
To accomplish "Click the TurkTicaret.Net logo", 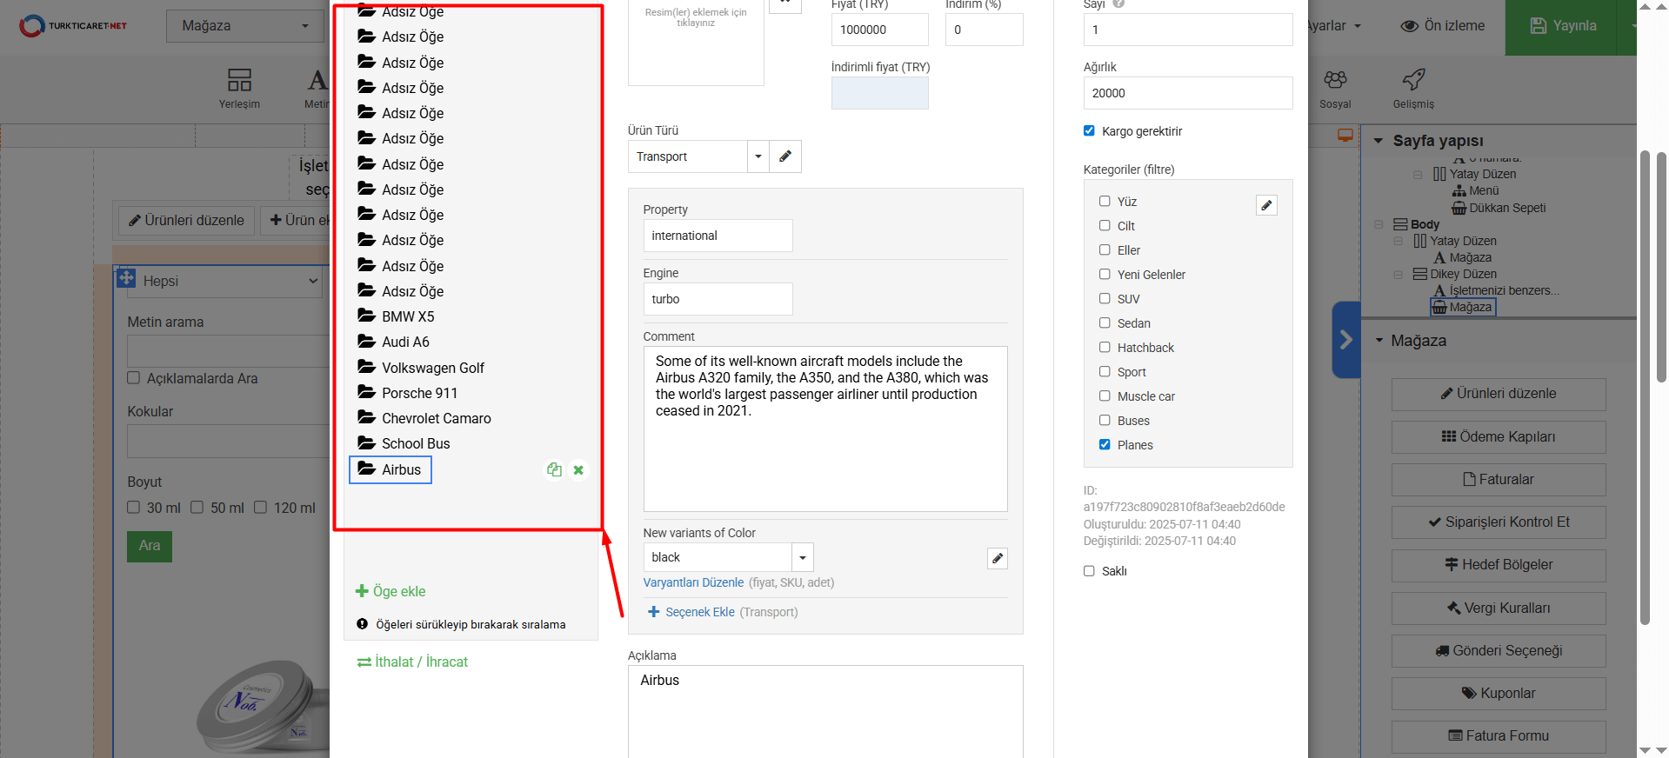I will click(x=73, y=26).
